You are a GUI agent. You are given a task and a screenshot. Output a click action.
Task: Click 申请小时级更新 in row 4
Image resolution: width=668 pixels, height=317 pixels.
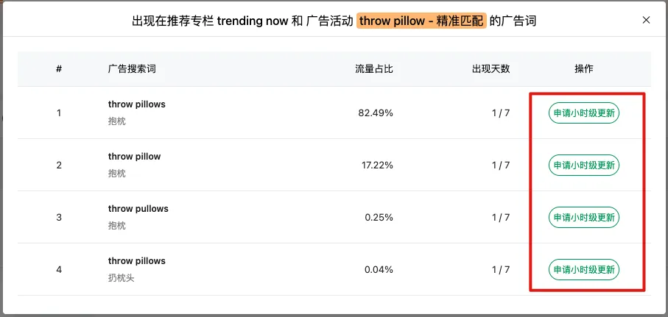[x=583, y=269]
